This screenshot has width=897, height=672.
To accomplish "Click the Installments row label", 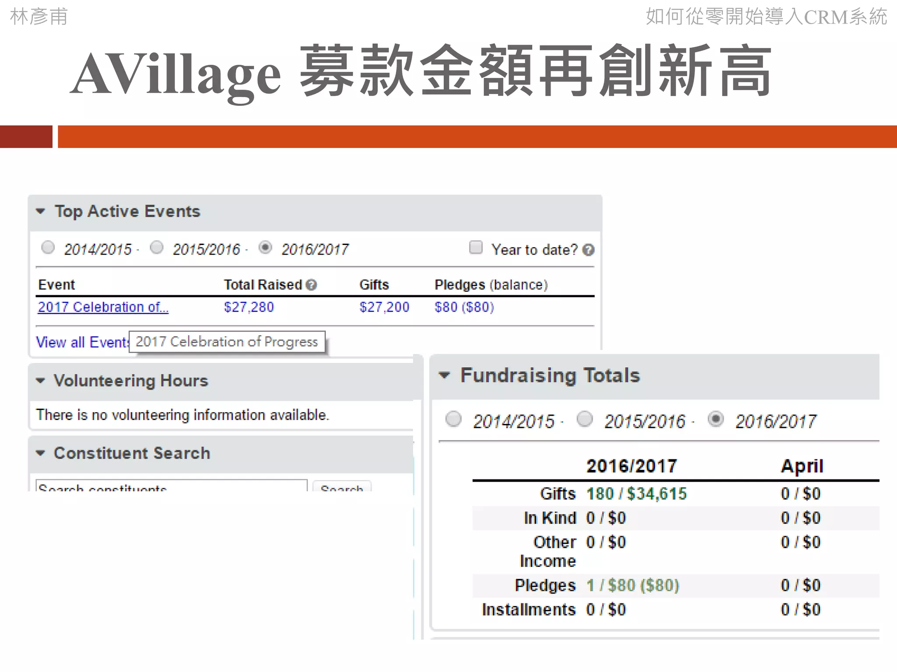I will click(x=529, y=609).
